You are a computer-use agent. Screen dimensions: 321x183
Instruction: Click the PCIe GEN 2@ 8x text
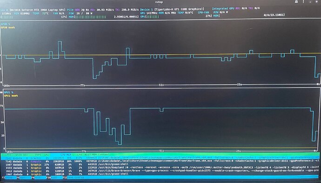tap(78, 10)
